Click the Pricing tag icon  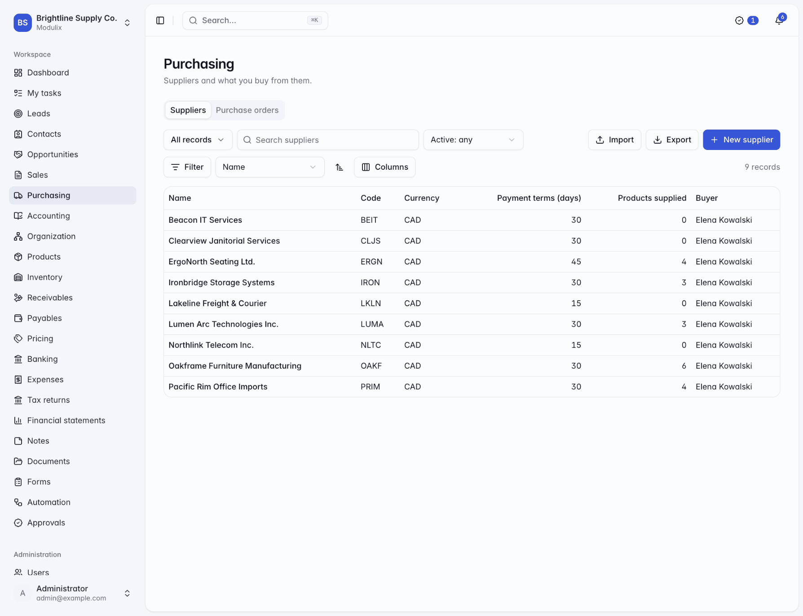(x=18, y=338)
